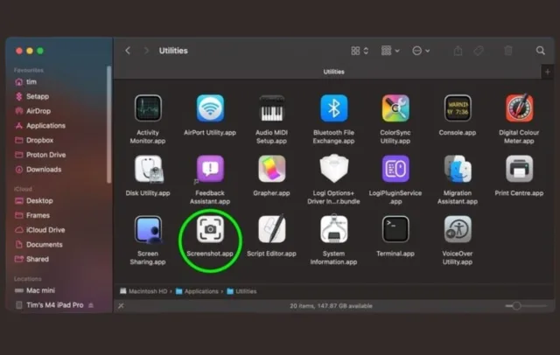Screen dimensions: 560x355
Task: Open the icon view switcher dropdown
Action: point(360,51)
